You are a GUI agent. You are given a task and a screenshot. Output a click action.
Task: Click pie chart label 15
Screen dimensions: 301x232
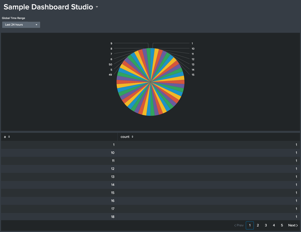(x=193, y=75)
